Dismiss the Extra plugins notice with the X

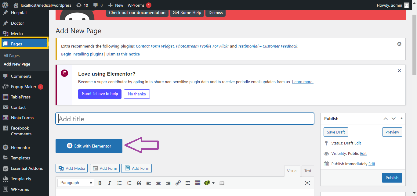399,44
